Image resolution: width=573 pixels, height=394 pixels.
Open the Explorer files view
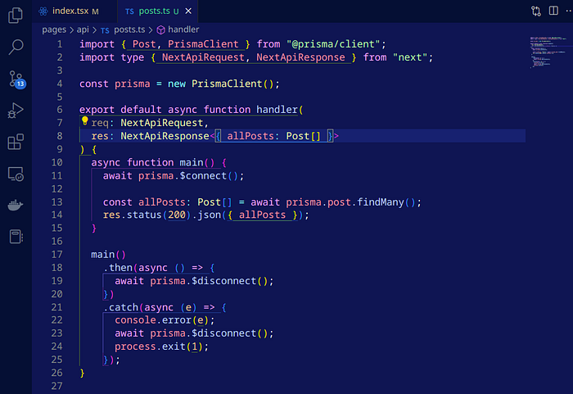point(16,15)
